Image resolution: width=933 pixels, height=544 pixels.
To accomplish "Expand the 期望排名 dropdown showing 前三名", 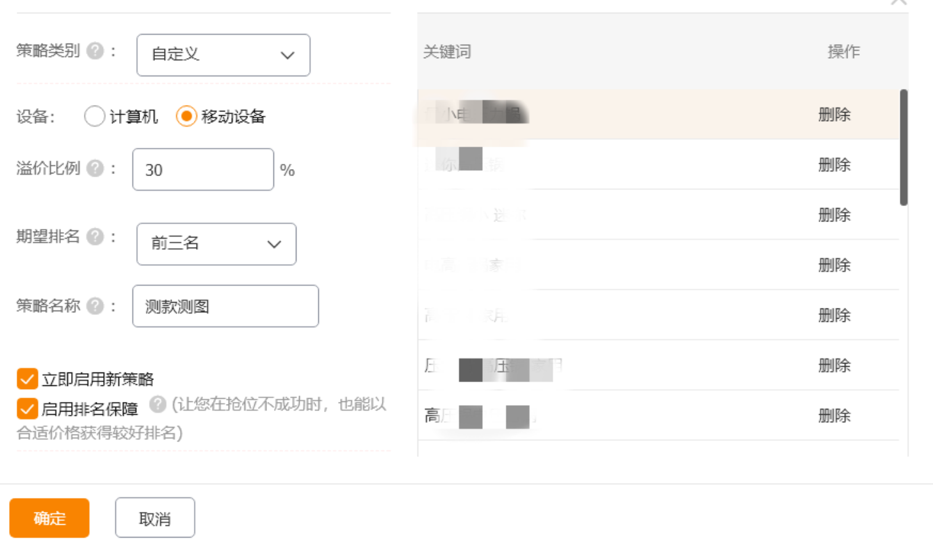I will [x=216, y=244].
